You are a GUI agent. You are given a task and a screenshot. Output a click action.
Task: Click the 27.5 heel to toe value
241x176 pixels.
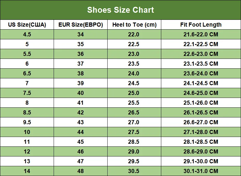[133, 132]
